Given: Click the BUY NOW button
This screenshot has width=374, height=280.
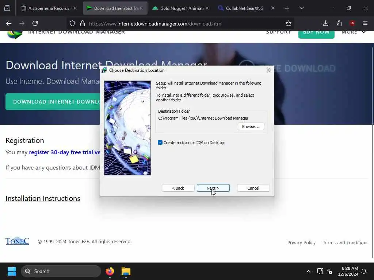Looking at the screenshot, I should (316, 34).
